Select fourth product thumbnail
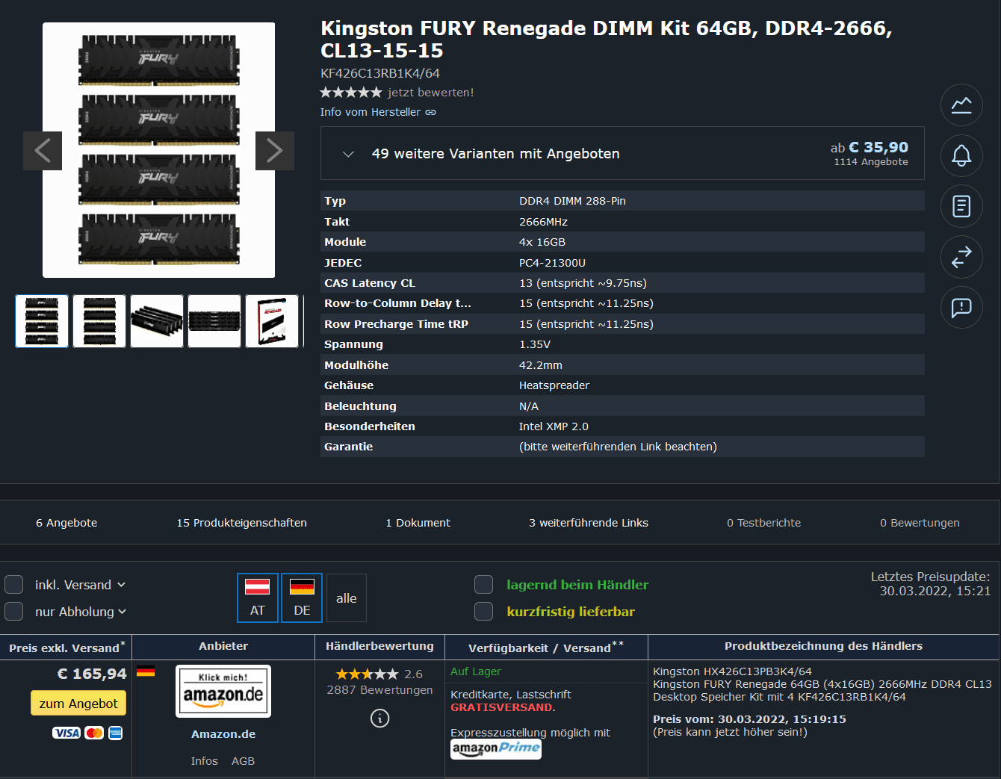1001x779 pixels. coord(214,321)
